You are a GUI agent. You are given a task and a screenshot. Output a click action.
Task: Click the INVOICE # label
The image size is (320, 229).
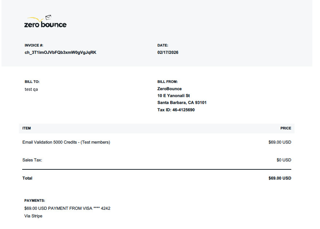[x=32, y=45]
